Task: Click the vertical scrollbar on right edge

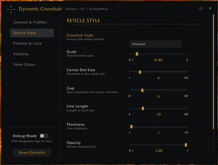Action: pos(213,72)
